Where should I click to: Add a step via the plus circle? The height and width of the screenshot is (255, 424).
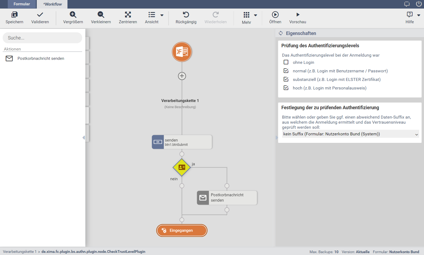[x=182, y=76]
